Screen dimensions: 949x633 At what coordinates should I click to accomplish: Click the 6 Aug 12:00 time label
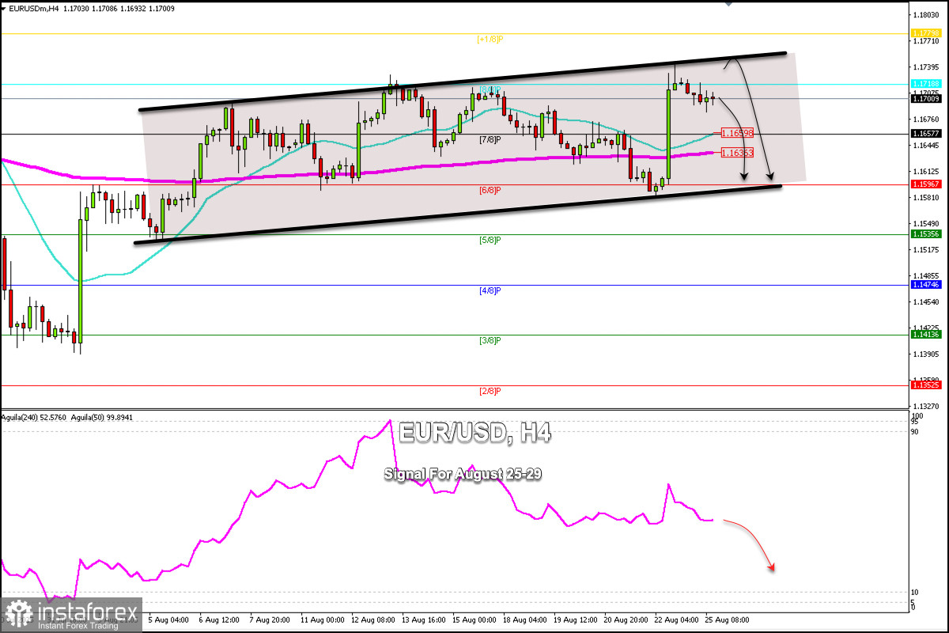(220, 620)
